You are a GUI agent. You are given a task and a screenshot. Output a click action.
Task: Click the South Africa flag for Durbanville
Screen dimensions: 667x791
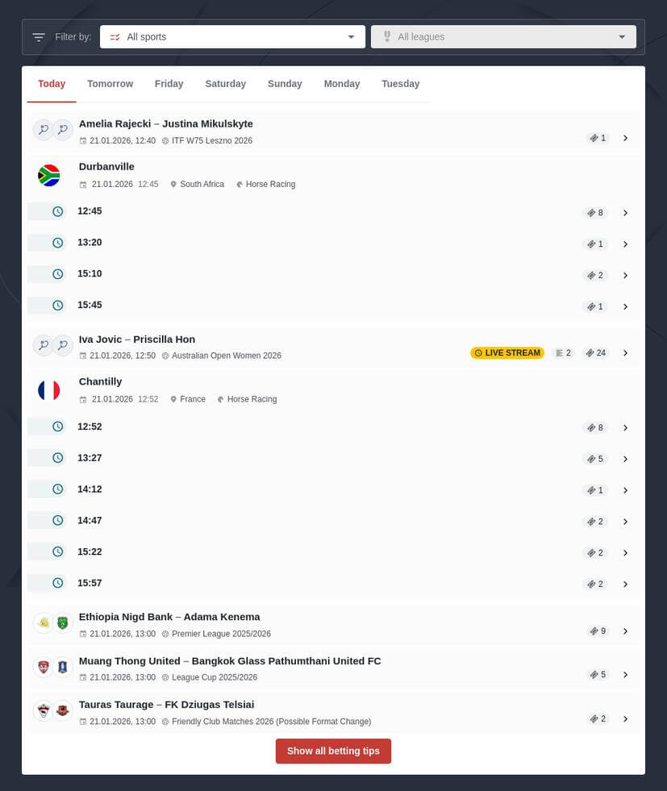49,175
